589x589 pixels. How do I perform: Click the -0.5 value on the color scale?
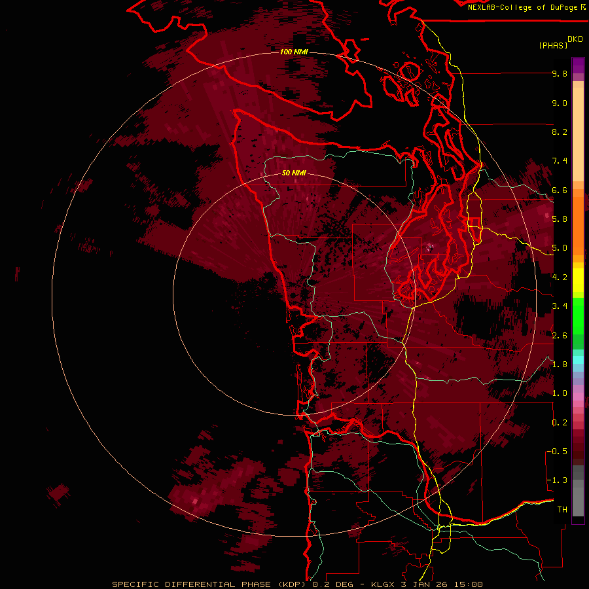point(557,452)
